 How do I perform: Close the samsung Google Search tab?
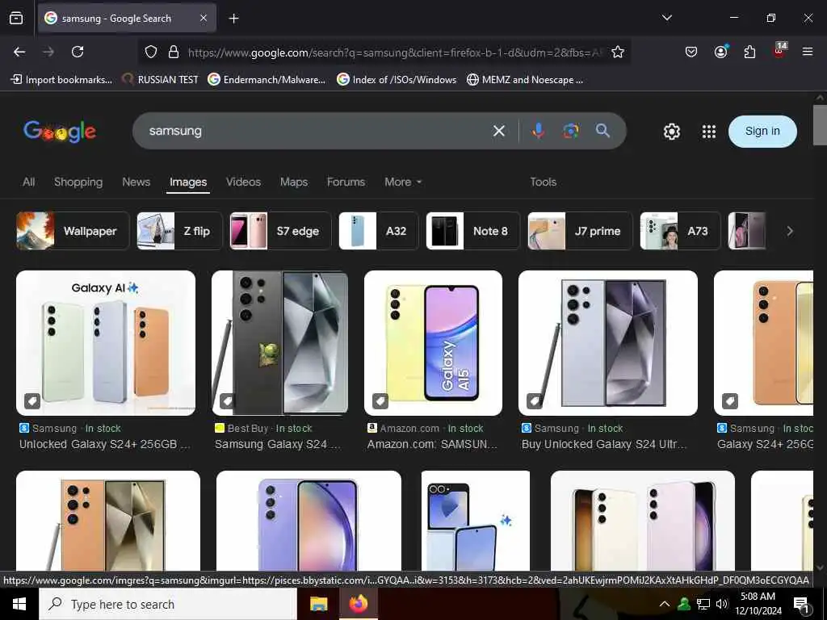(x=204, y=18)
